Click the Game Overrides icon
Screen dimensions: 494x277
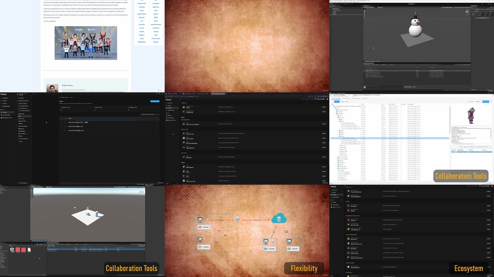click(x=349, y=224)
